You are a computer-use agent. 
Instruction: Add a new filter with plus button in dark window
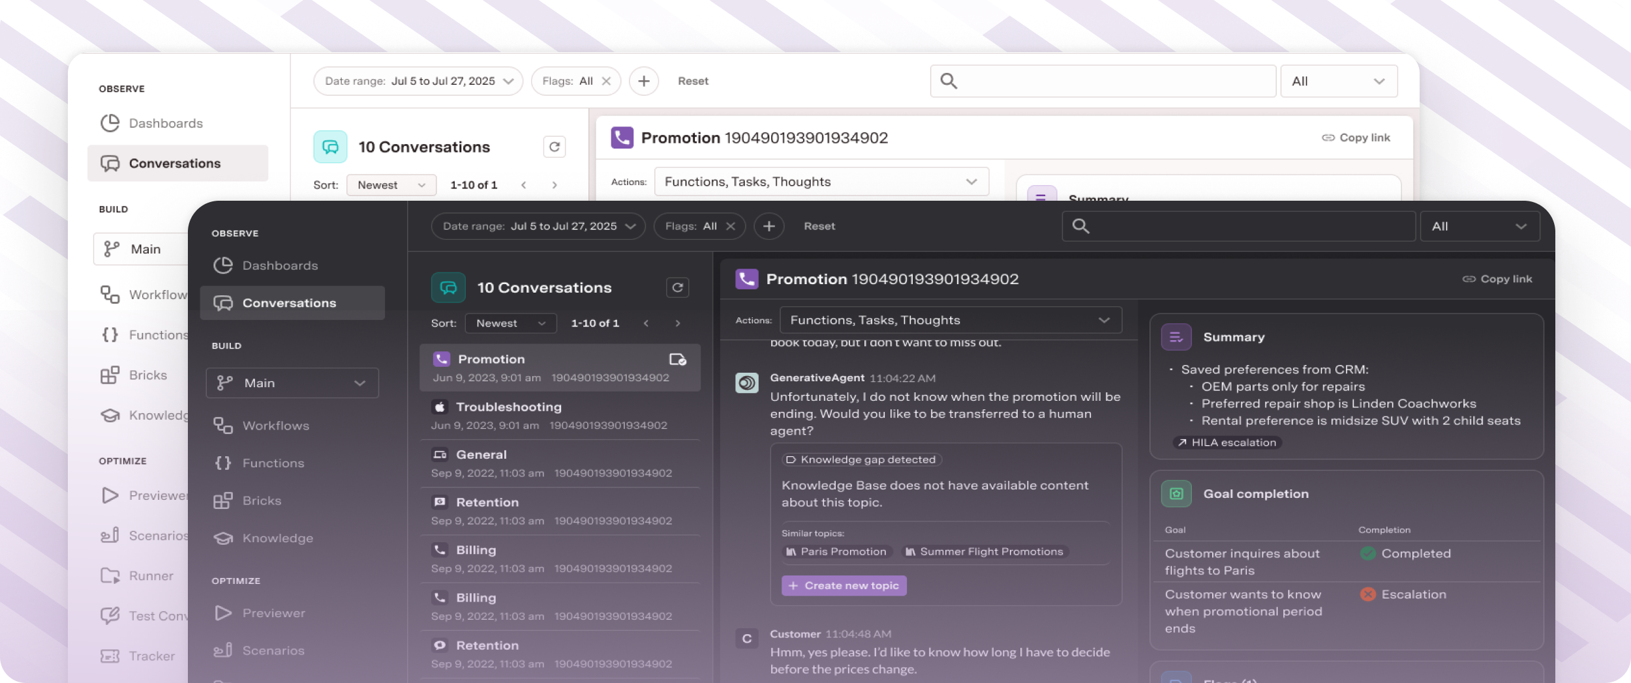point(769,226)
